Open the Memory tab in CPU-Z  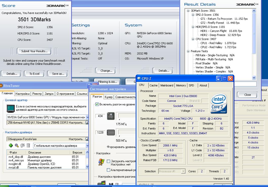181,85
